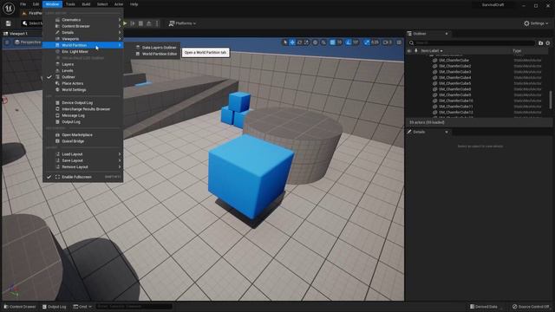Toggle the world/local coordinate globe icon
This screenshot has height=312, width=555.
pos(315,42)
